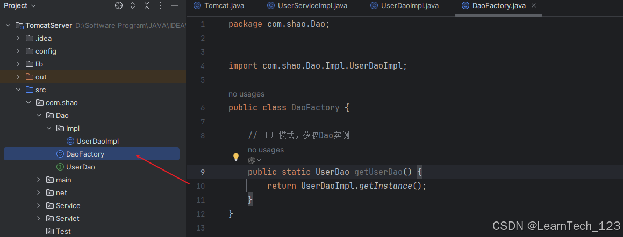Hide the Project tool window with the minimize icon
The width and height of the screenshot is (623, 237).
(x=174, y=5)
